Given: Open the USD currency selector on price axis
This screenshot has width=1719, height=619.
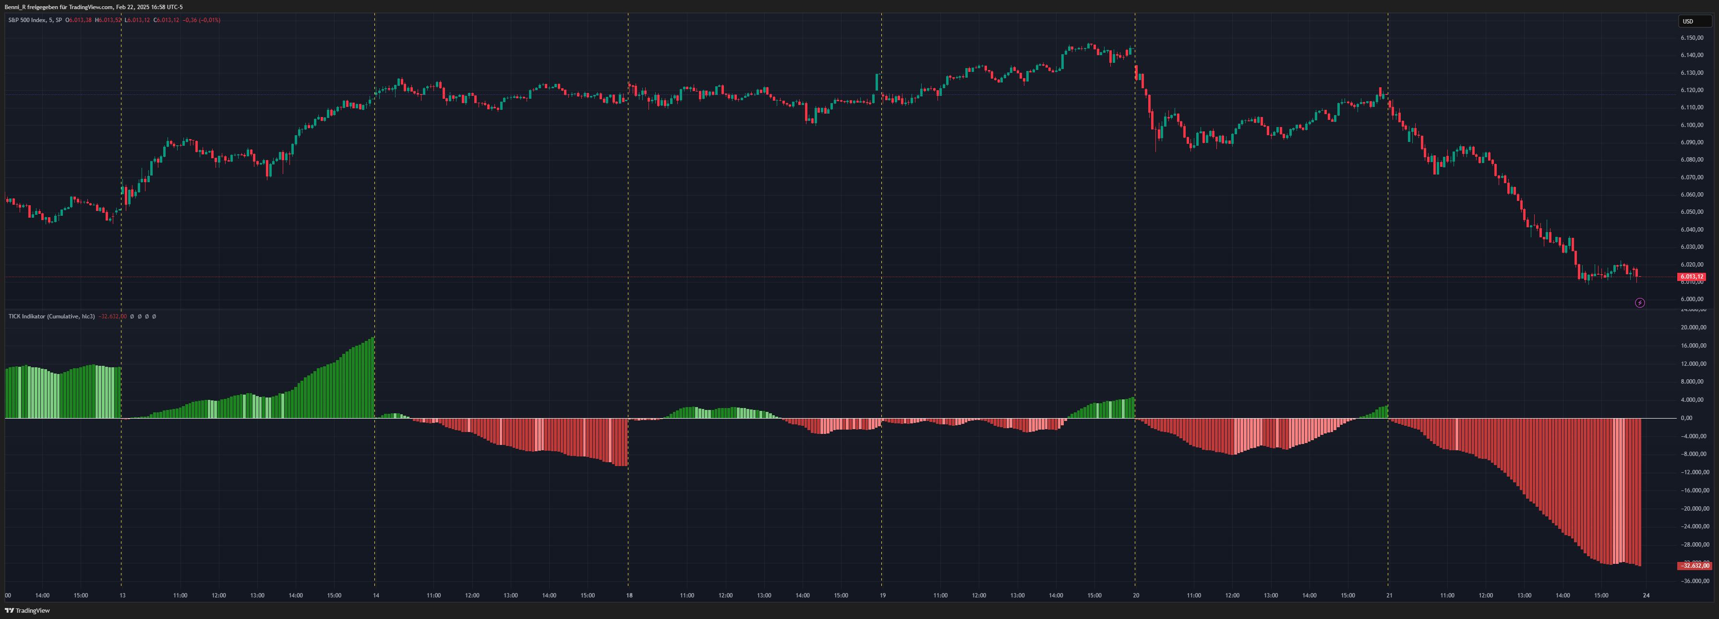Looking at the screenshot, I should [x=1695, y=21].
